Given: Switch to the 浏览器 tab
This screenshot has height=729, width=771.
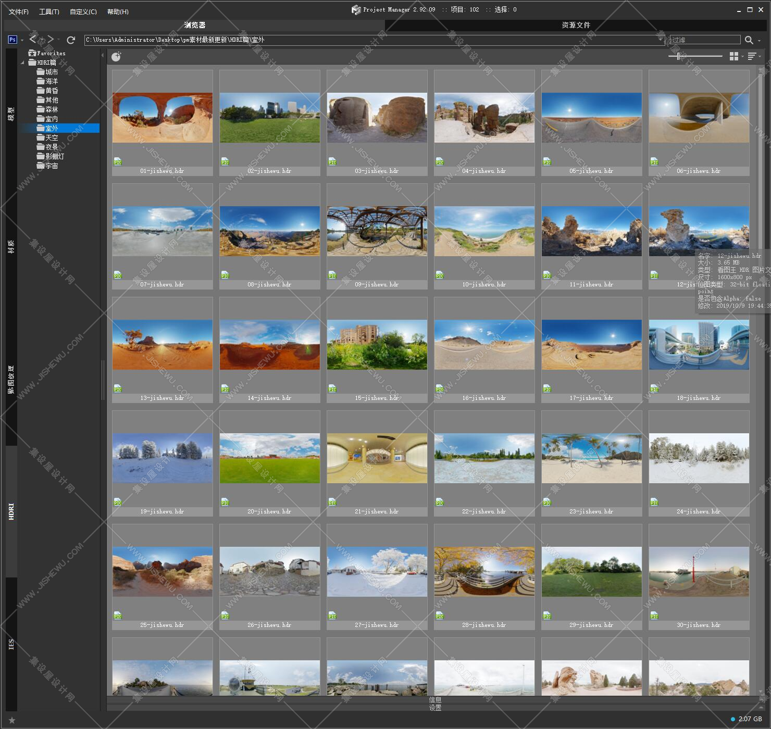Looking at the screenshot, I should coord(194,25).
